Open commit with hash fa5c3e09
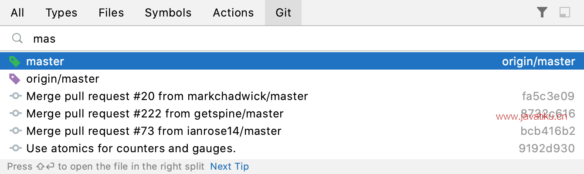Image resolution: width=584 pixels, height=174 pixels. pyautogui.click(x=292, y=96)
